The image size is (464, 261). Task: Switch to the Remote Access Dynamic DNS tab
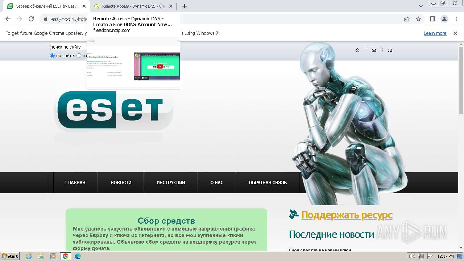133,6
